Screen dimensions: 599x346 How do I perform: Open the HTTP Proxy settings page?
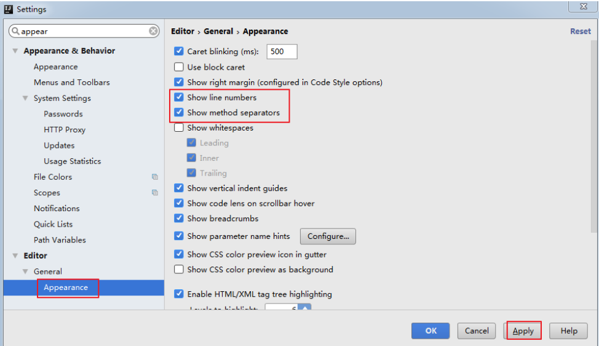click(65, 130)
